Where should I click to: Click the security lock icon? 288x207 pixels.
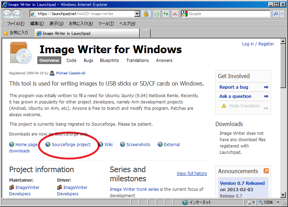coord(146,14)
